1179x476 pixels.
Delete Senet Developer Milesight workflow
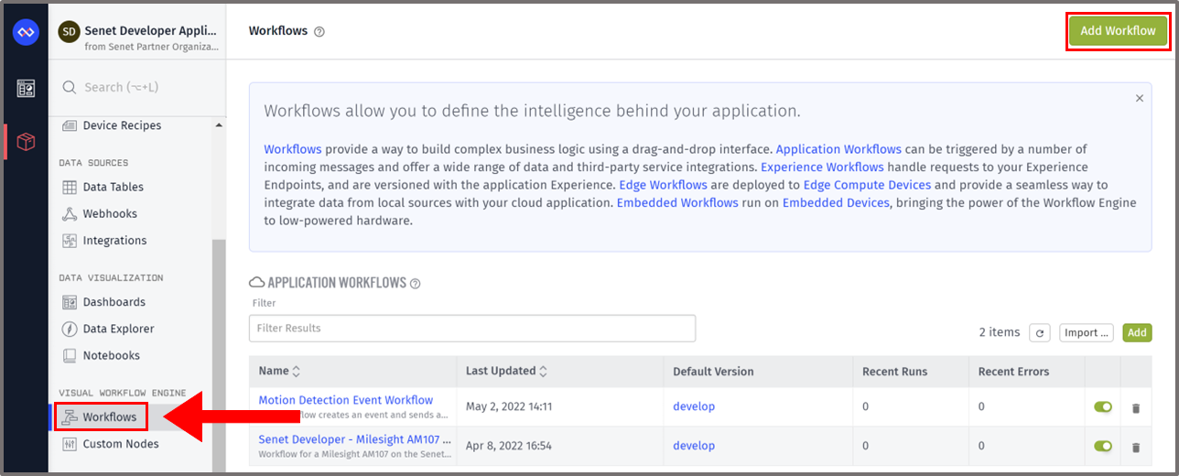click(x=1136, y=447)
